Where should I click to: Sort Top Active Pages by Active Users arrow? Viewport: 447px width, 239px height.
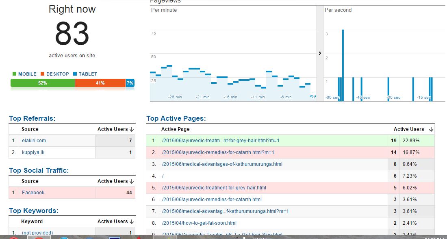pos(431,130)
